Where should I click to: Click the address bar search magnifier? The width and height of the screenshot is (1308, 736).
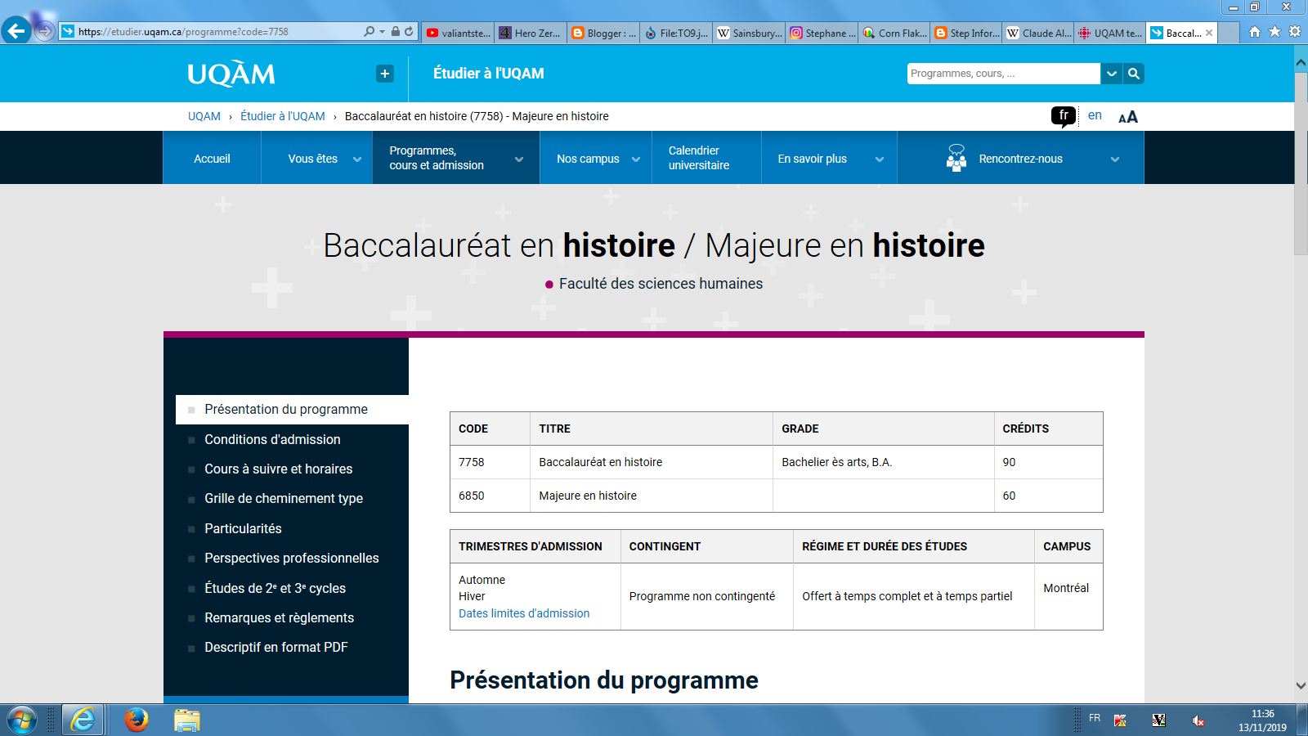click(369, 31)
